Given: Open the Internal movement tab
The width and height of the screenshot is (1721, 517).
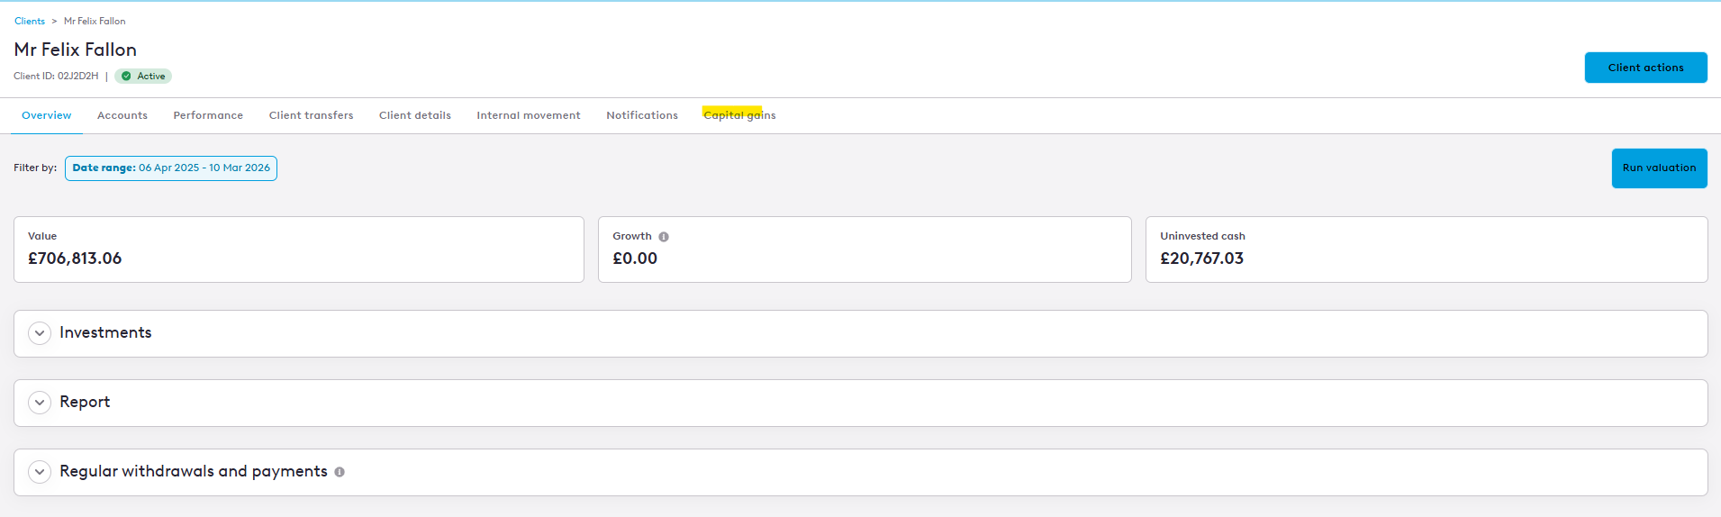Looking at the screenshot, I should click(529, 115).
